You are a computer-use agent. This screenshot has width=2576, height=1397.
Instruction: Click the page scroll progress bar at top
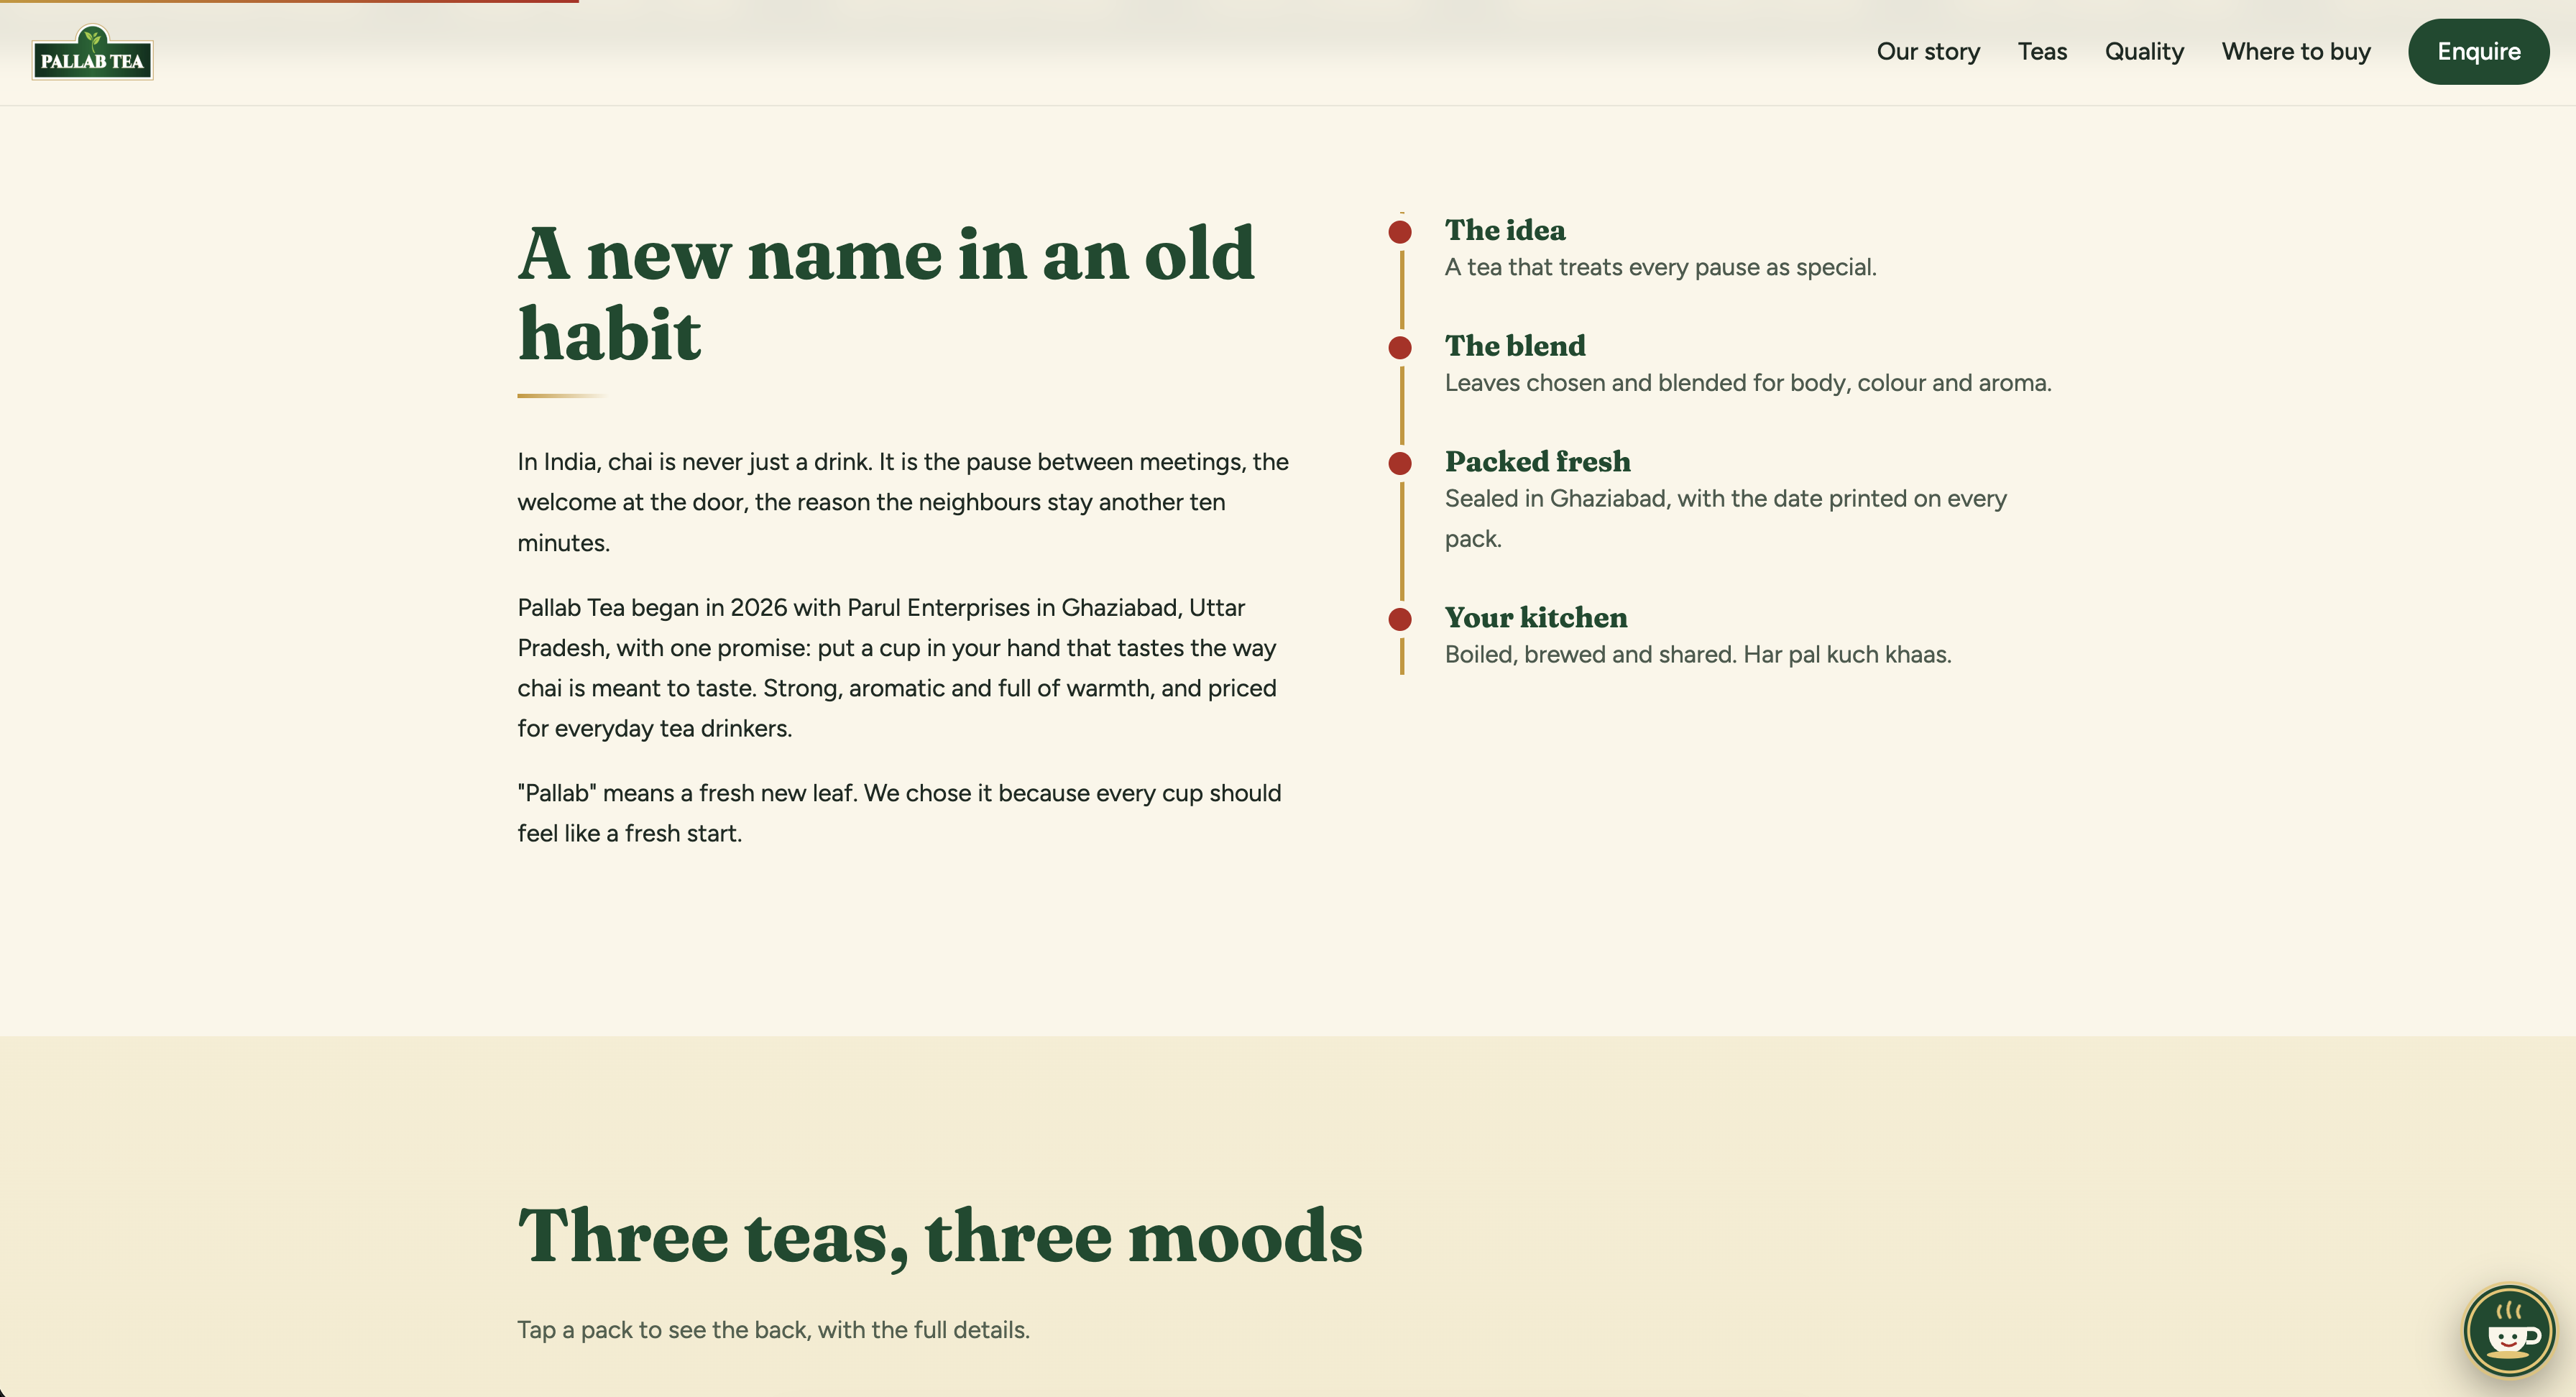[289, 1]
